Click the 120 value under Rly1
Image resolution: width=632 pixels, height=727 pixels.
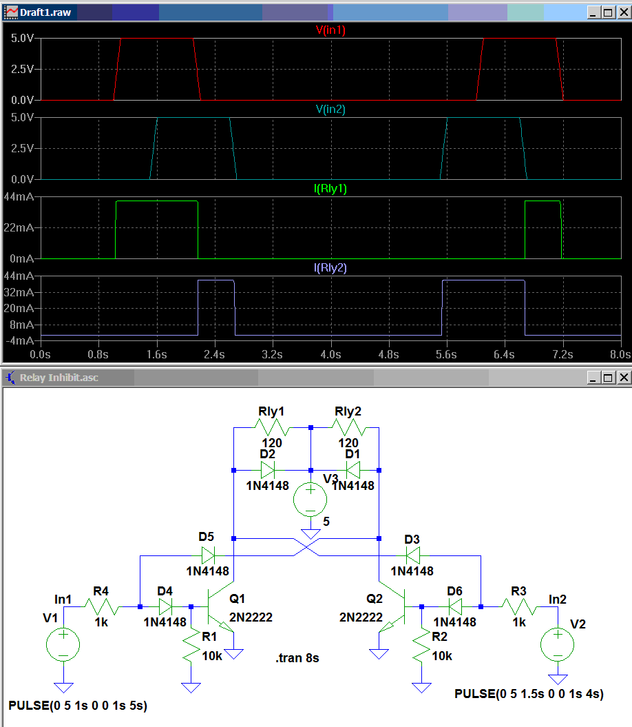pyautogui.click(x=272, y=443)
